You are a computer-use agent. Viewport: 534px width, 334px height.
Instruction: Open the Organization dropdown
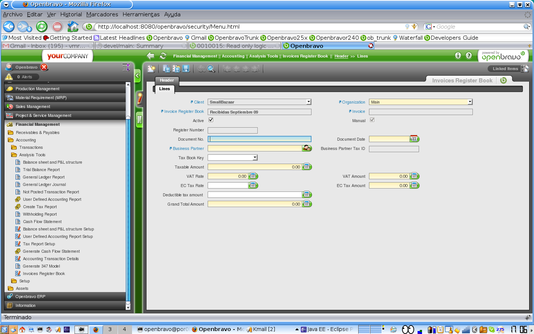[470, 102]
